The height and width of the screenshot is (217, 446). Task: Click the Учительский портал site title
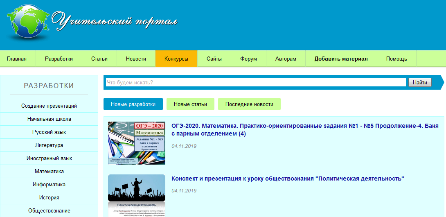tap(115, 20)
